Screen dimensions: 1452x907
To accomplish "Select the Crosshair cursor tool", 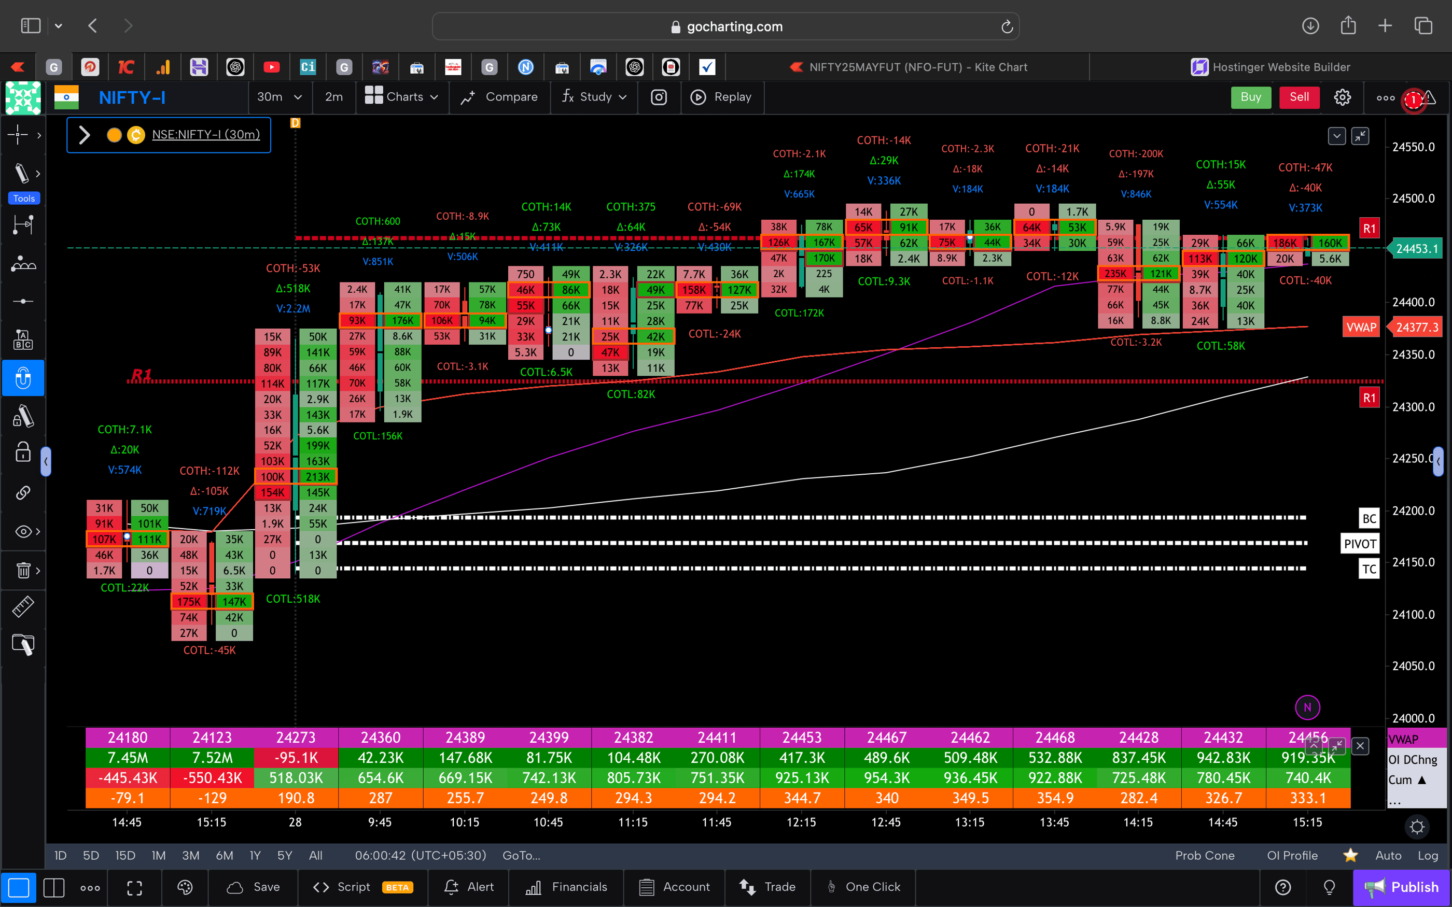I will [x=17, y=135].
